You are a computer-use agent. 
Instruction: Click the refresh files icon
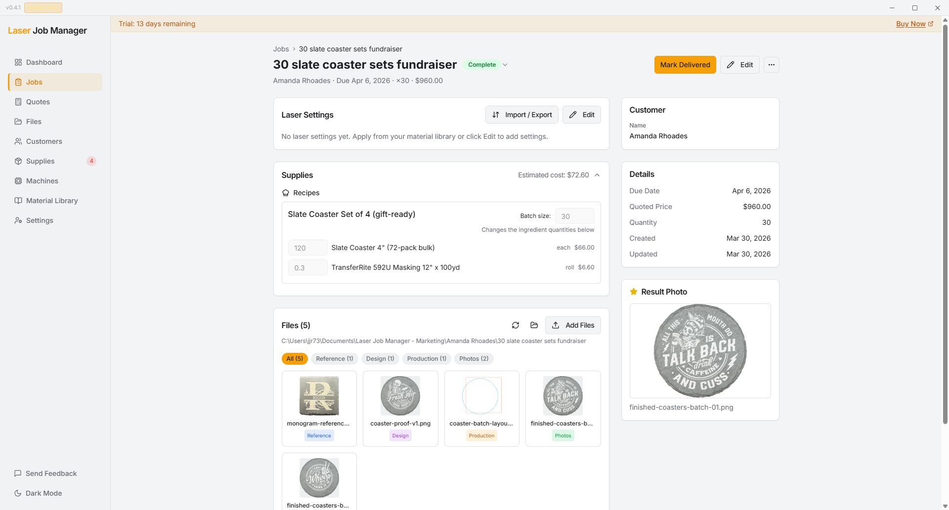point(516,325)
